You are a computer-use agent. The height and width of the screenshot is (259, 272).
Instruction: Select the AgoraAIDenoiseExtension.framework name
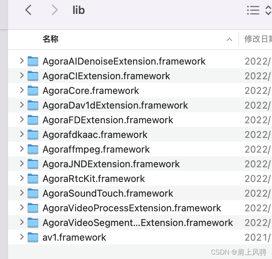click(124, 61)
